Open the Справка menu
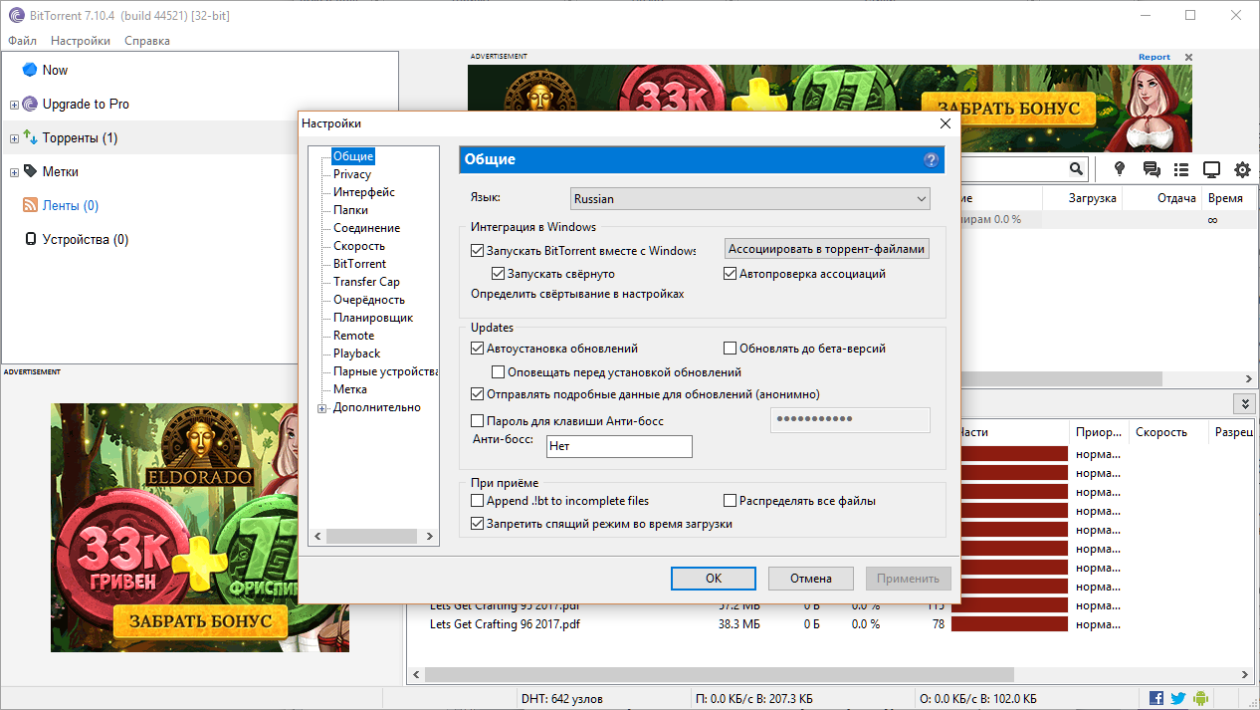1260x710 pixels. tap(147, 41)
